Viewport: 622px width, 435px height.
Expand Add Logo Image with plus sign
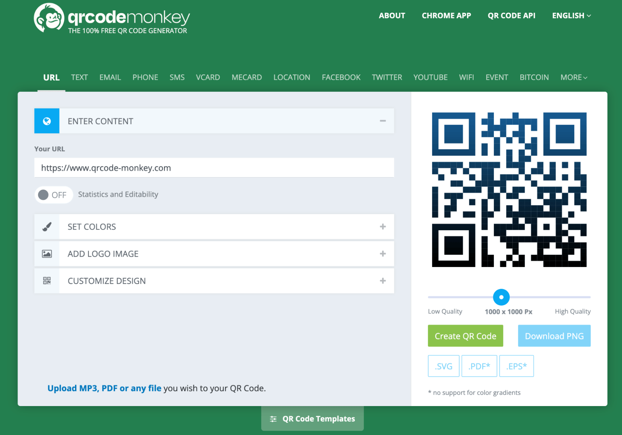click(x=383, y=254)
